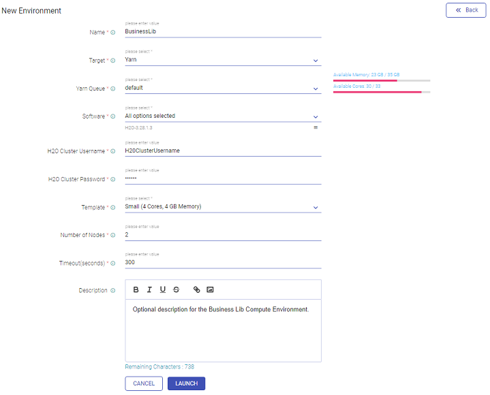
Task: Click the Available Cores progress bar
Action: (382, 92)
